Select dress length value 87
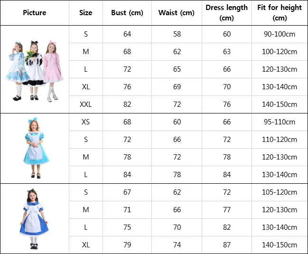This screenshot has height=254, width=308. coord(227,245)
